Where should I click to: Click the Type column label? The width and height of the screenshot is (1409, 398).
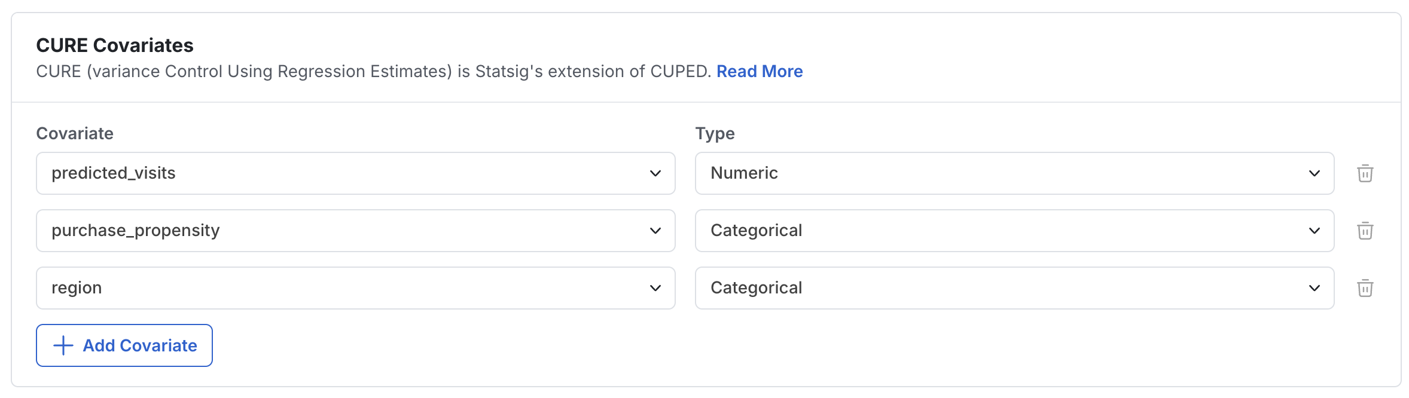click(715, 134)
